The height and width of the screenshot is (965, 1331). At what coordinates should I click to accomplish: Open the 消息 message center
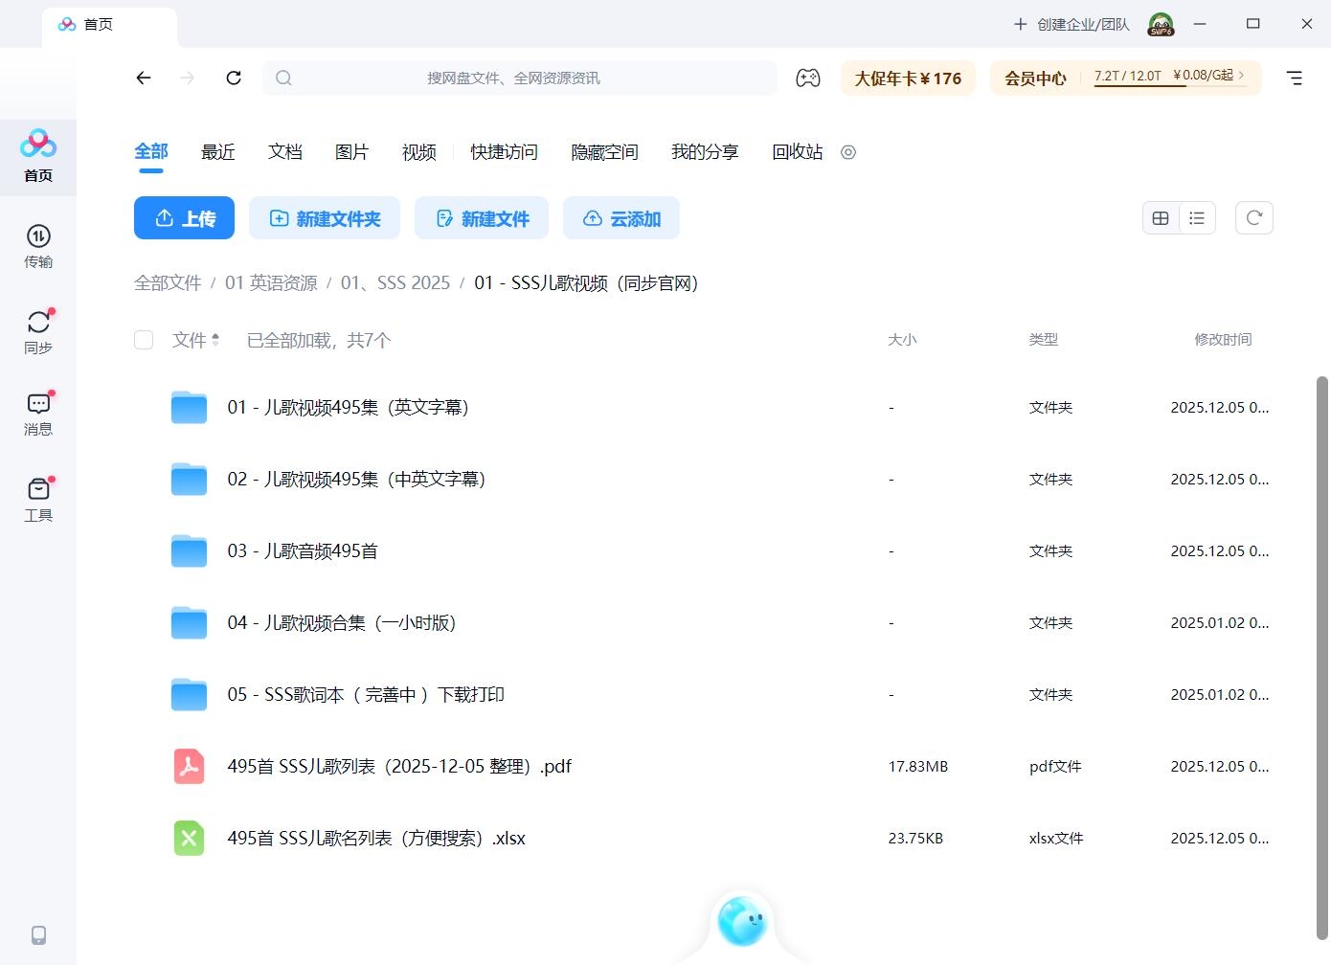[38, 412]
